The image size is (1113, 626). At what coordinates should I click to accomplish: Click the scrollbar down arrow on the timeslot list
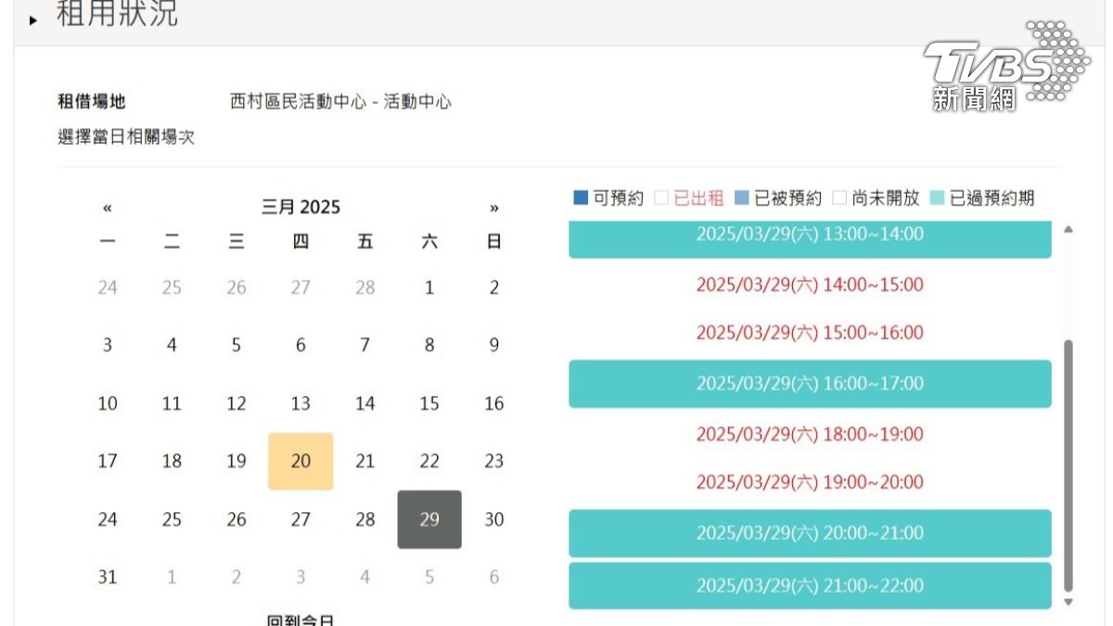pos(1068,600)
